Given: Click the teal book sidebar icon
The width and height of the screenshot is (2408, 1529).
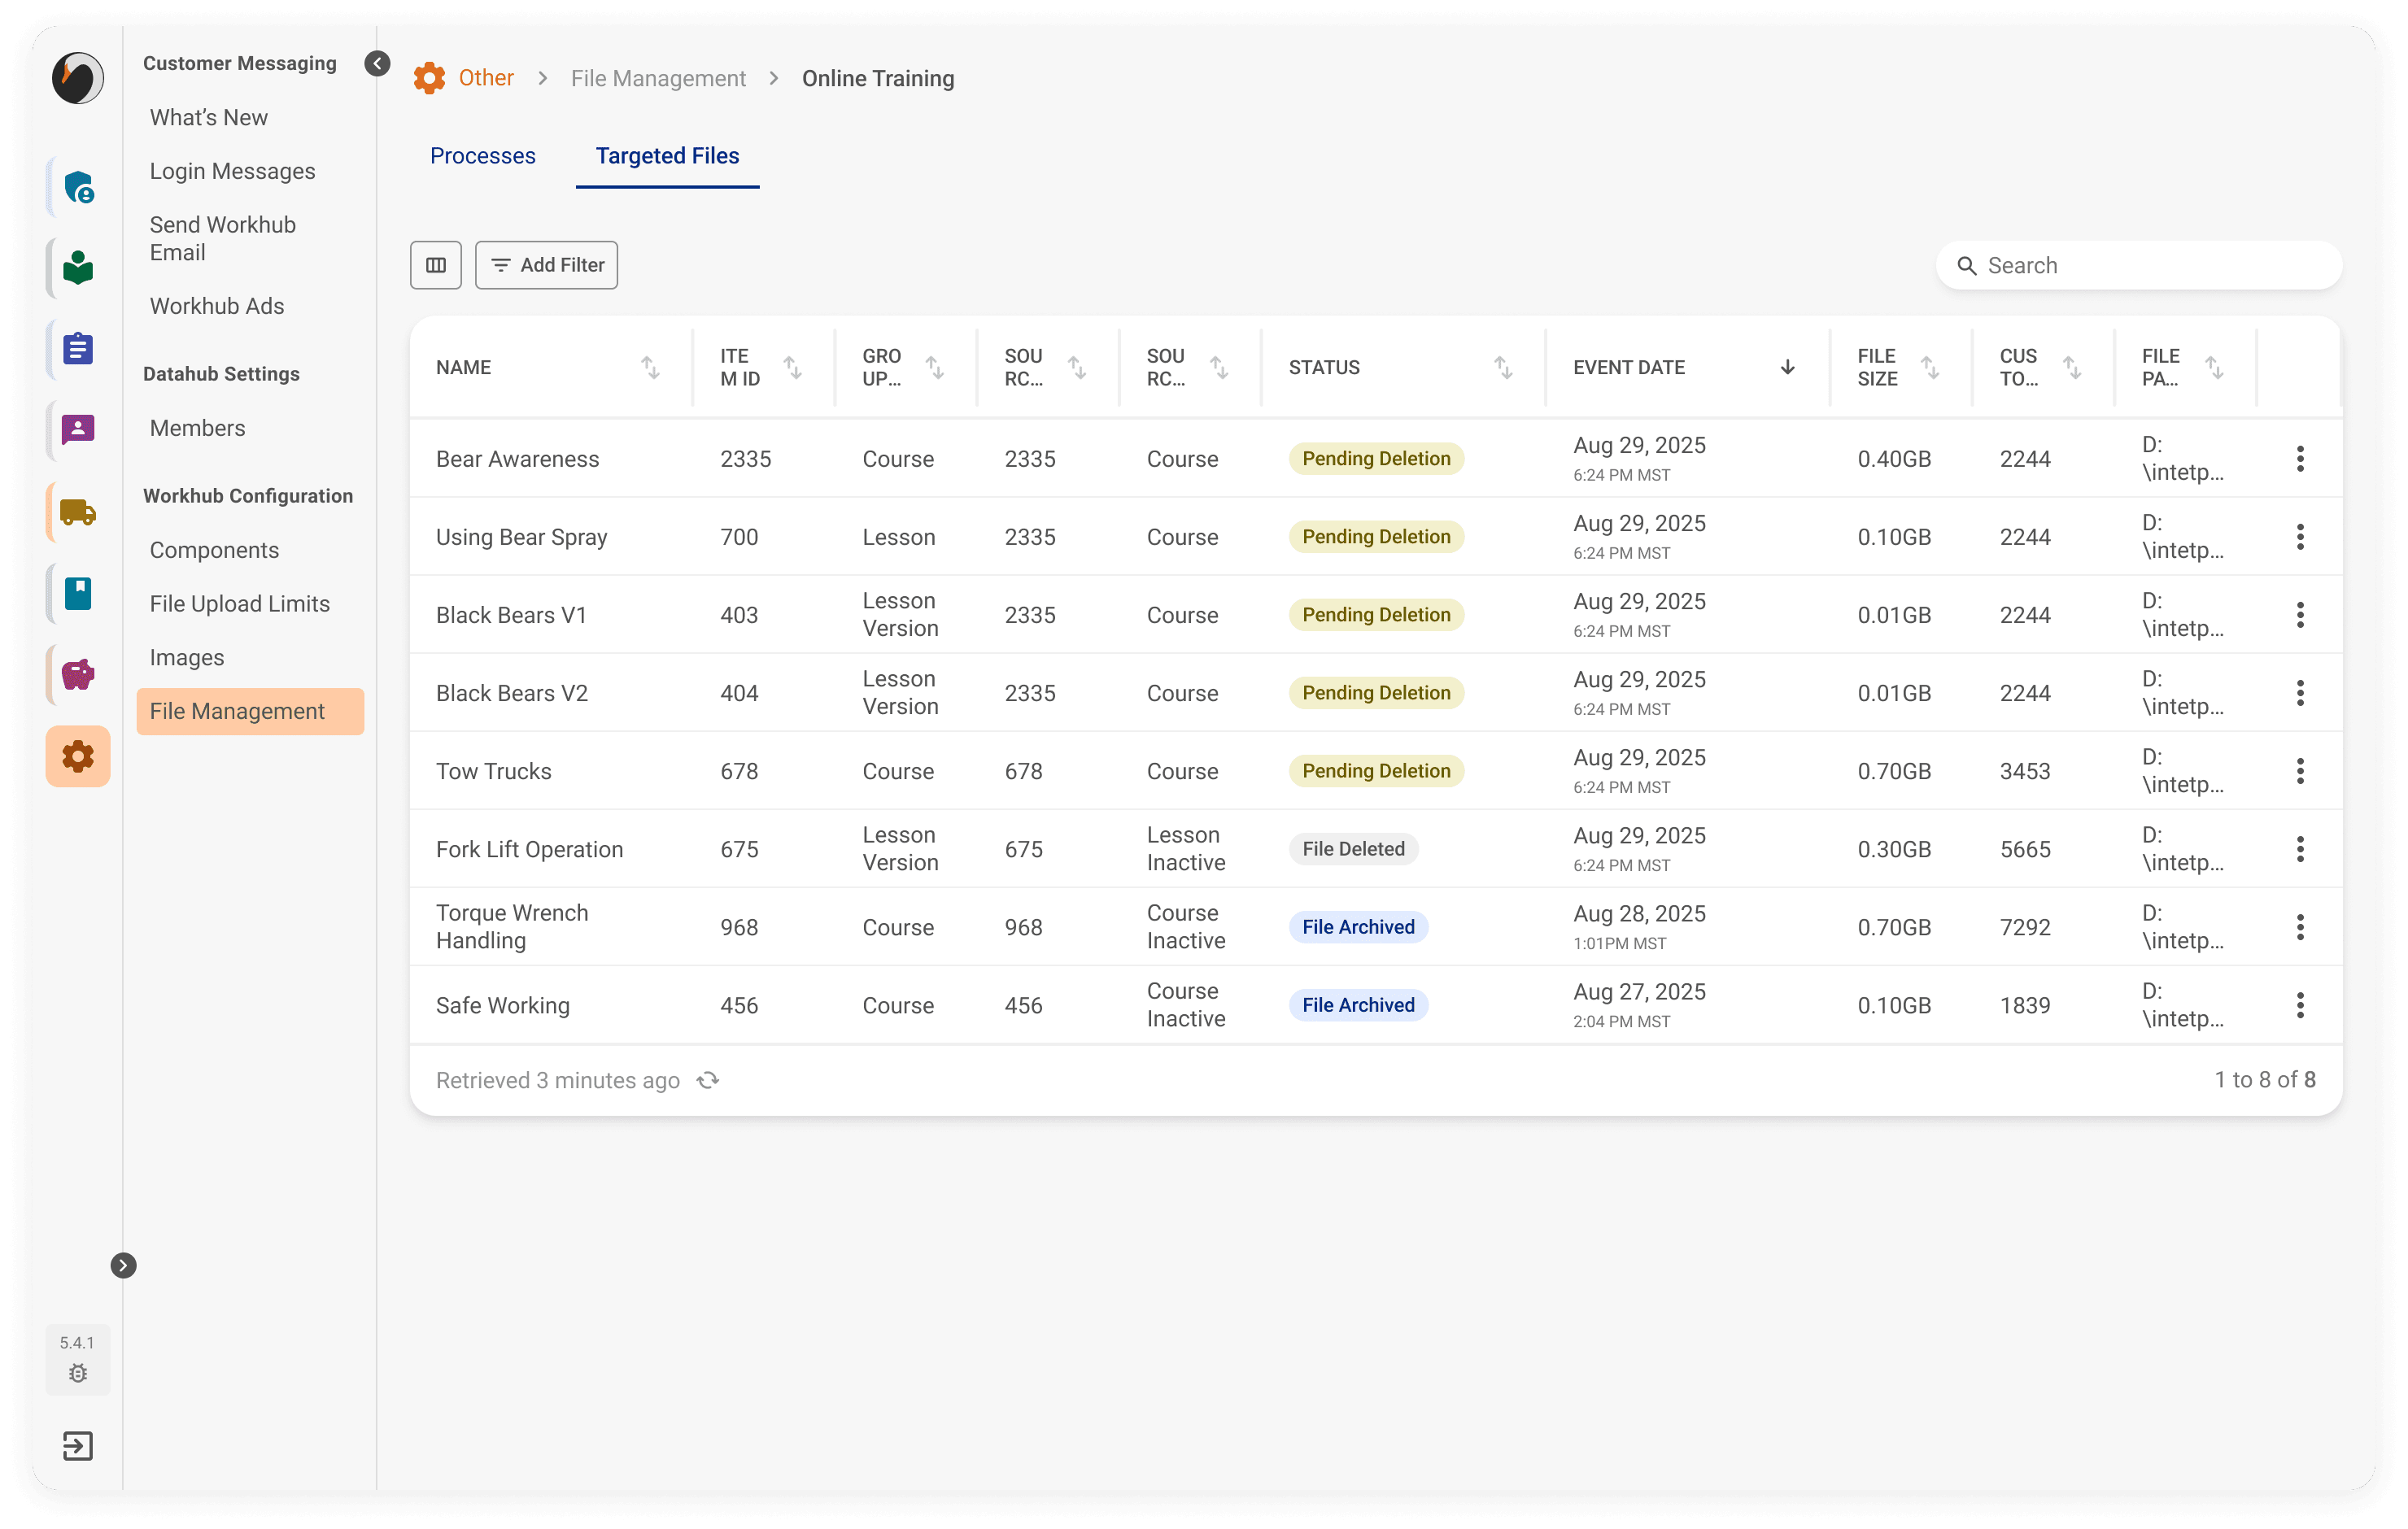Looking at the screenshot, I should (78, 593).
